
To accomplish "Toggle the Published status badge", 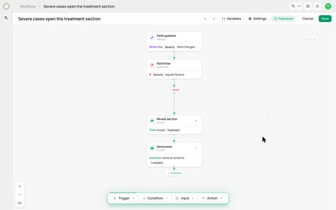I will pyautogui.click(x=283, y=19).
